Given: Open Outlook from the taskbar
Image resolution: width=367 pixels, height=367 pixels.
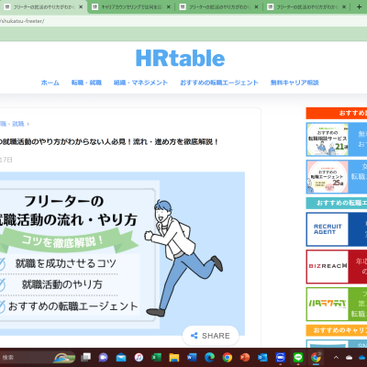Looking at the screenshot, I should click(x=262, y=357).
